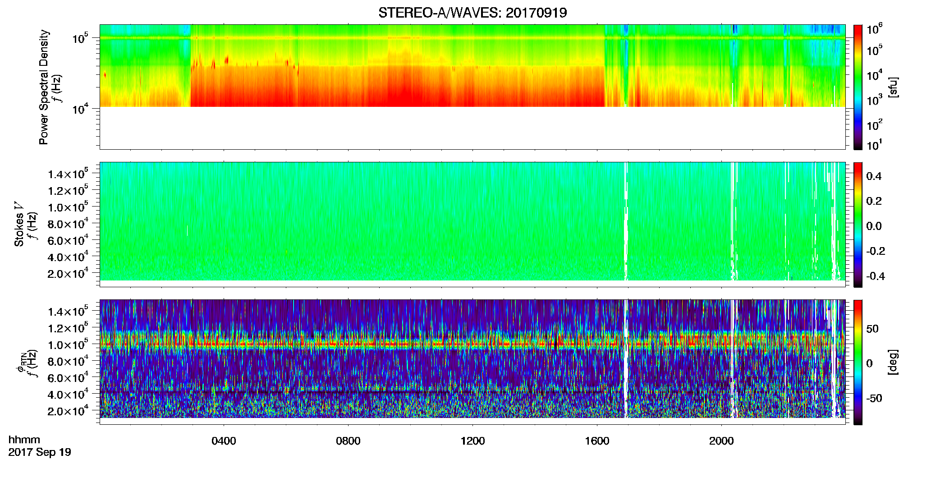This screenshot has height=487, width=945.
Task: Click the phi RTN degrees colorbar
Action: 858,362
